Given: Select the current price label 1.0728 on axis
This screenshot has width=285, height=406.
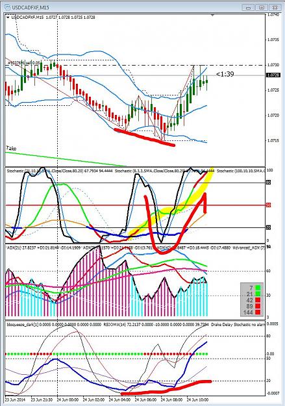Looking at the screenshot, I should [x=273, y=75].
